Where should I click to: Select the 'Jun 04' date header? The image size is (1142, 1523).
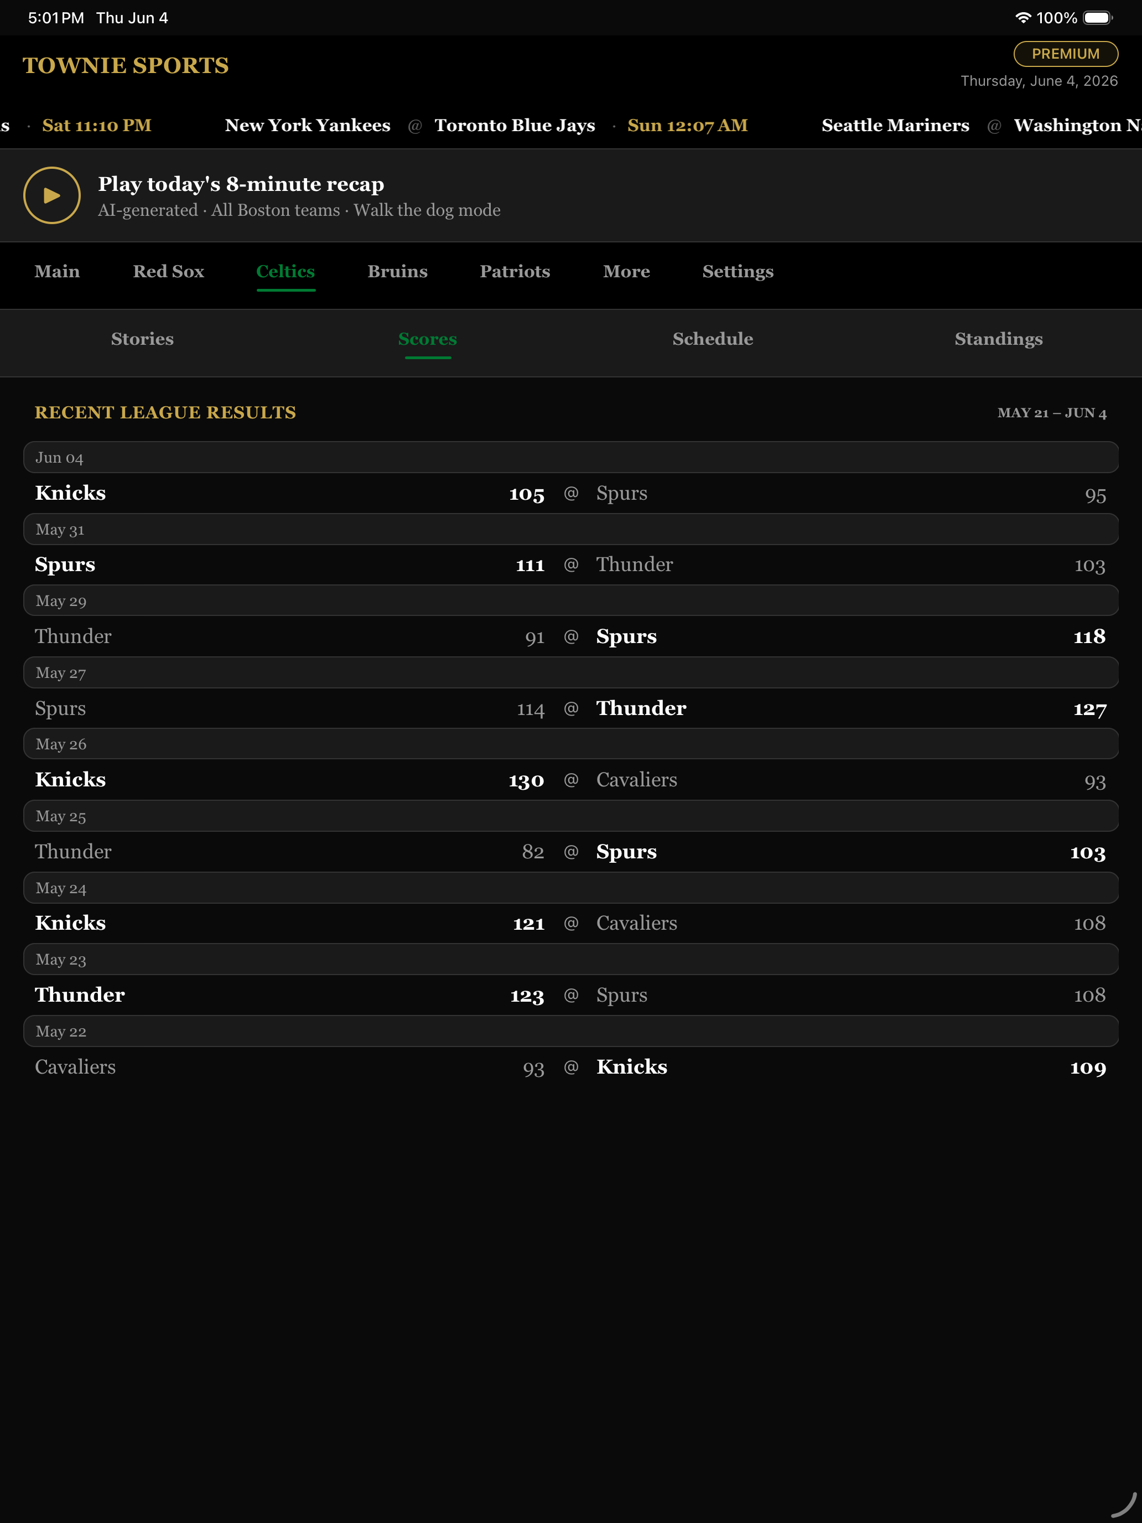pos(570,457)
